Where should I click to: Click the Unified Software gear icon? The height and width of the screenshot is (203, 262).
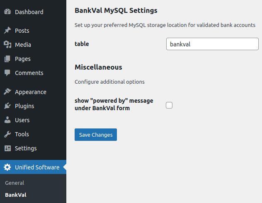tap(7, 167)
